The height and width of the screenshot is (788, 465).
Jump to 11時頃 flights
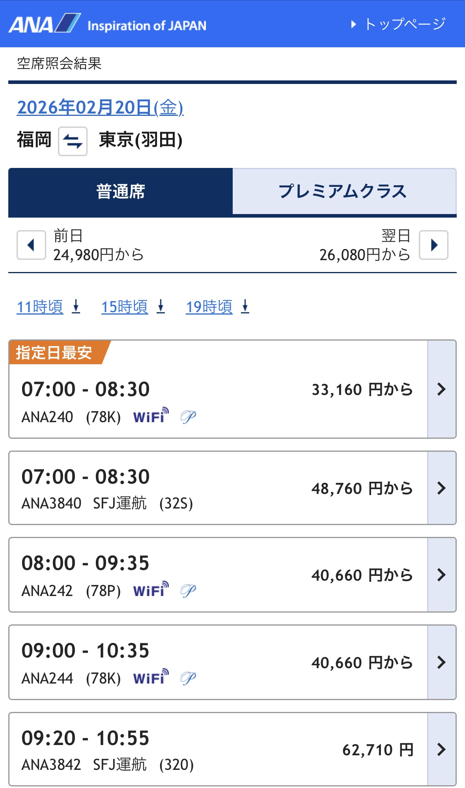(48, 307)
